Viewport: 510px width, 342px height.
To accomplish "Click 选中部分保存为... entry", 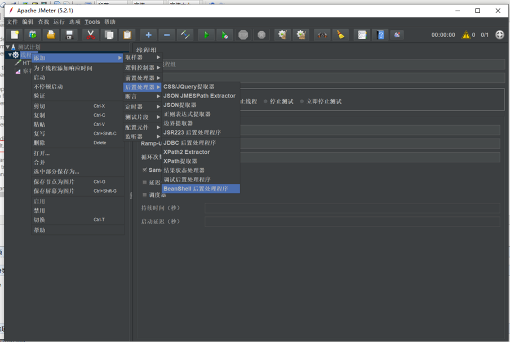I will (78, 171).
